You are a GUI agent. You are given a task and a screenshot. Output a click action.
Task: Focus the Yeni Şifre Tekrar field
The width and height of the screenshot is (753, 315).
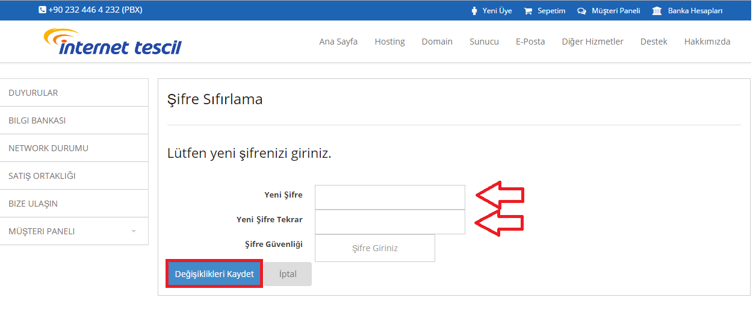[390, 222]
